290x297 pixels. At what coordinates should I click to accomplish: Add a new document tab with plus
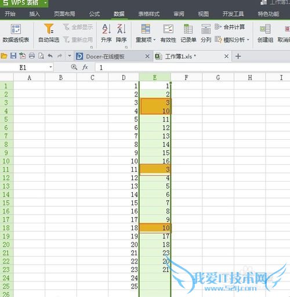(x=238, y=56)
